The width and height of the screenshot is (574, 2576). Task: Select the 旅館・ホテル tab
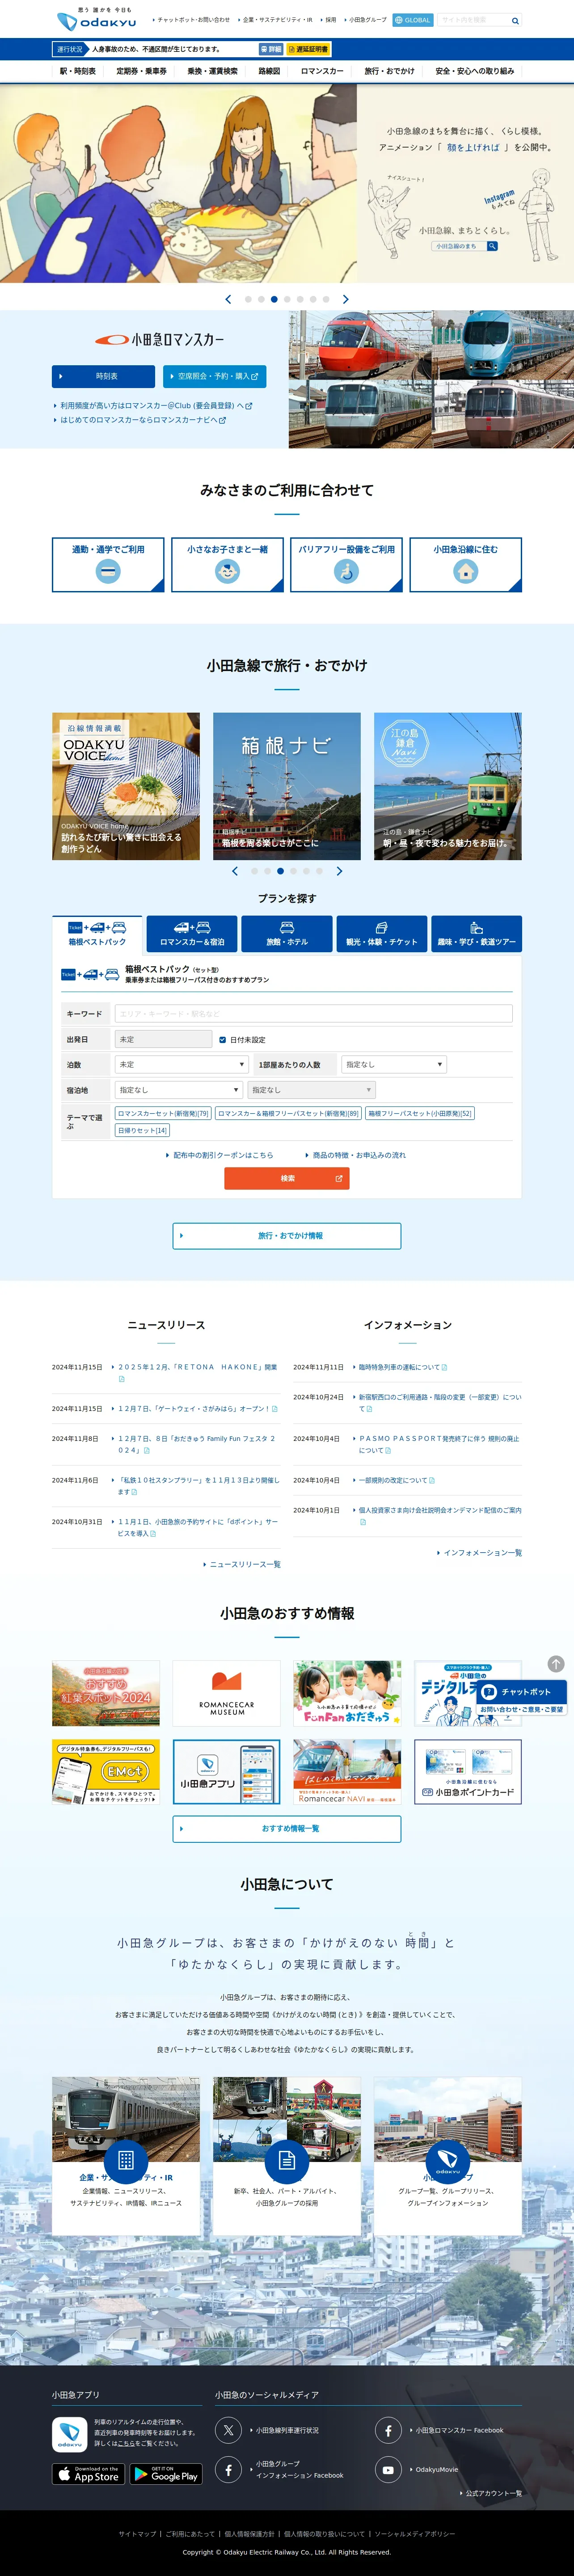287,934
